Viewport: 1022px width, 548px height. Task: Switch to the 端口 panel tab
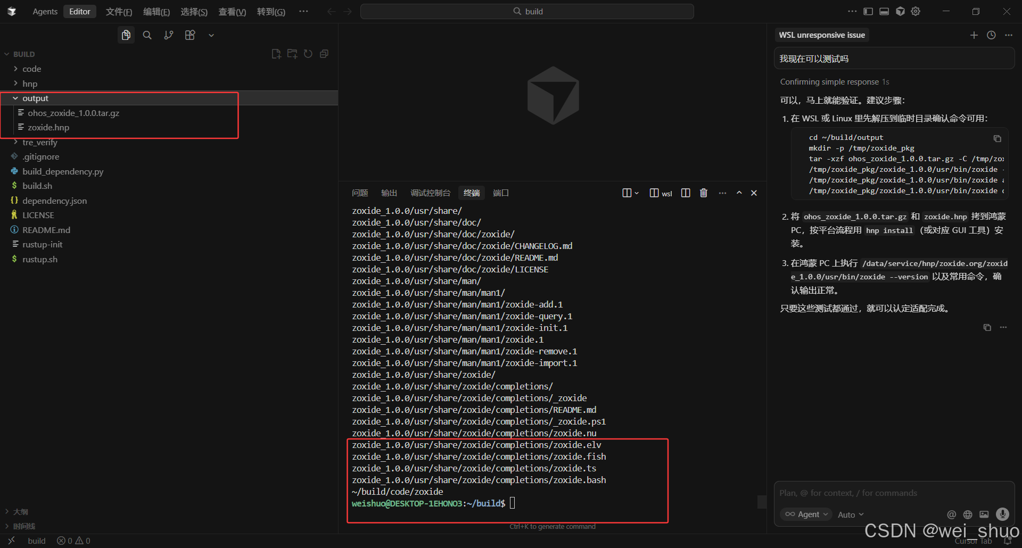501,193
